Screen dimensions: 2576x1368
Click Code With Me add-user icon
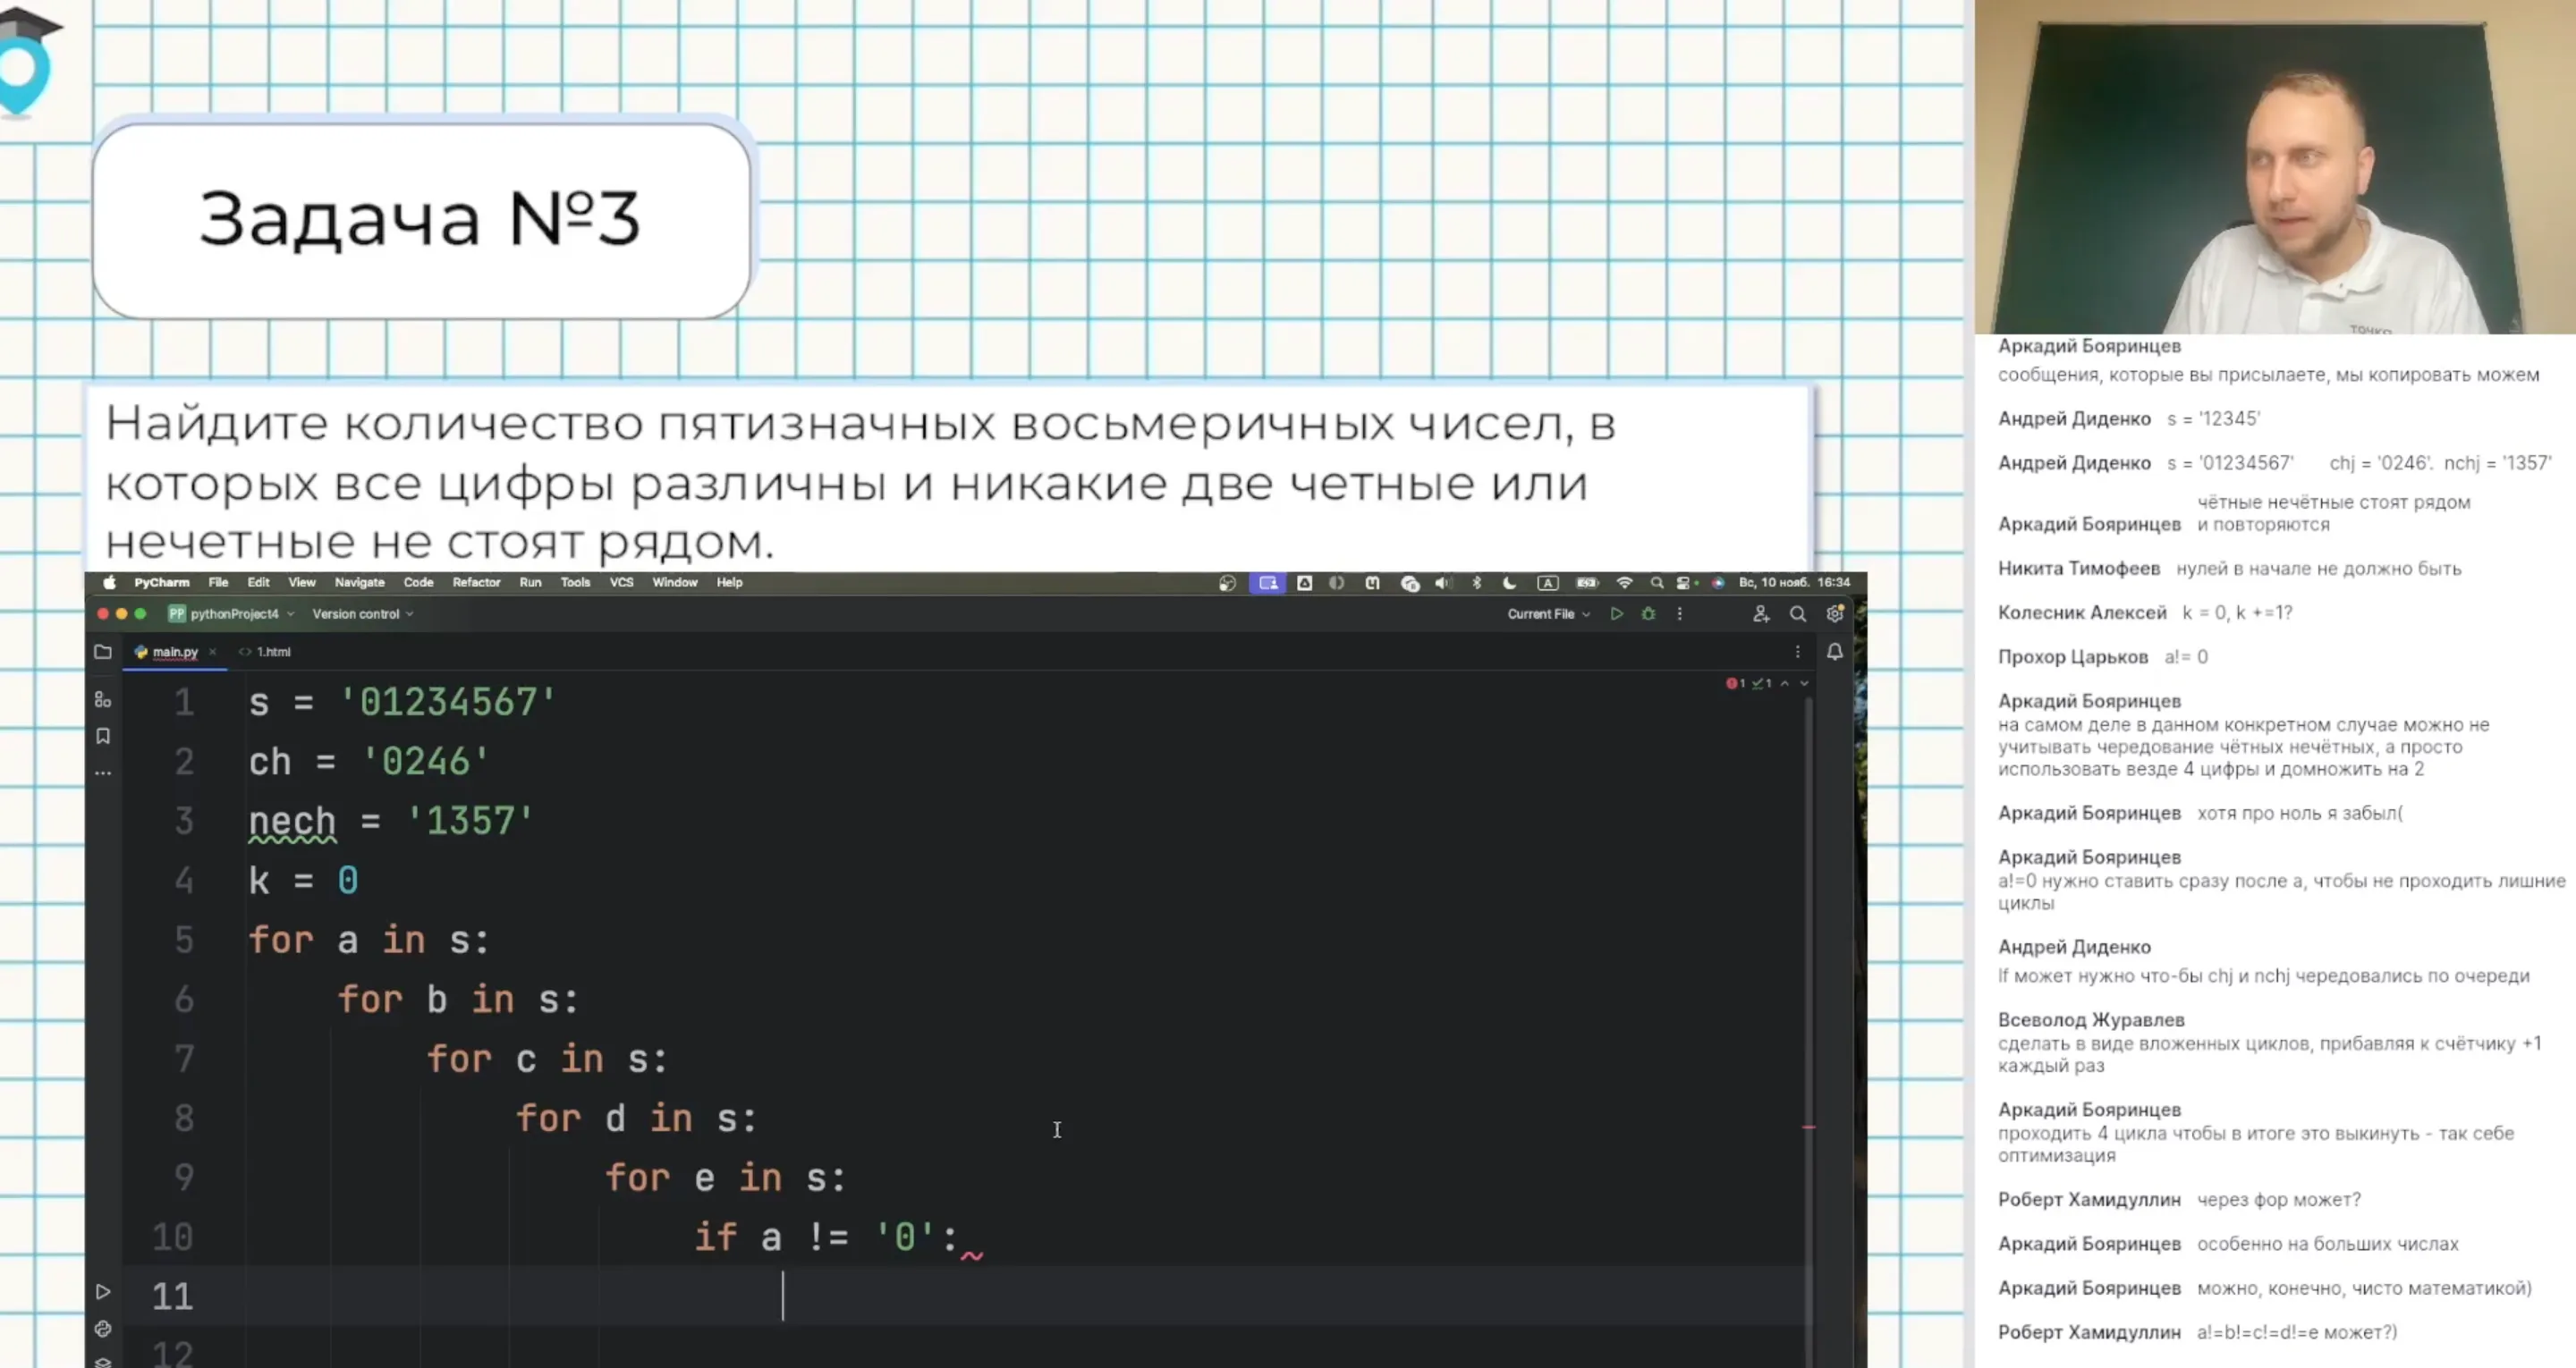pos(1760,614)
